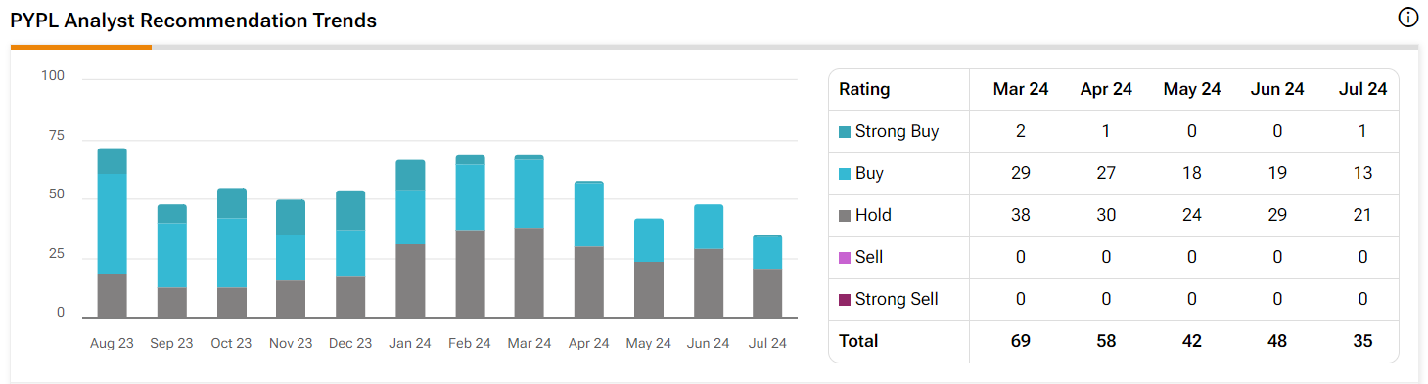Click Hold value 38 for Mar 24
The image size is (1428, 384).
[x=1021, y=215]
